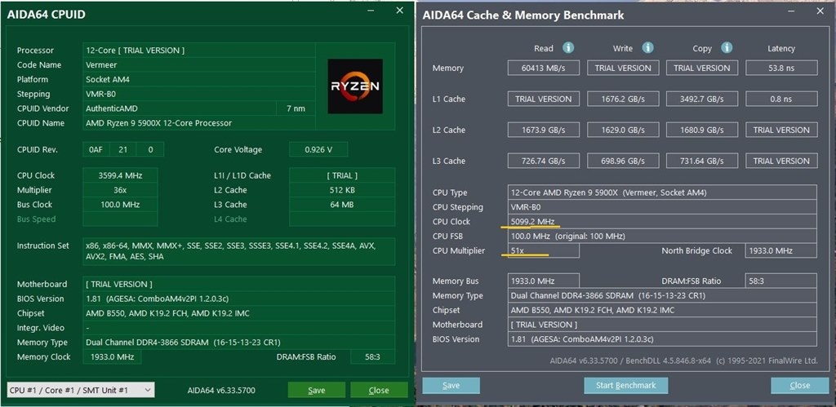The height and width of the screenshot is (407, 836).
Task: Click the L1 Cache Latency value 0.8 ns
Action: coord(781,99)
